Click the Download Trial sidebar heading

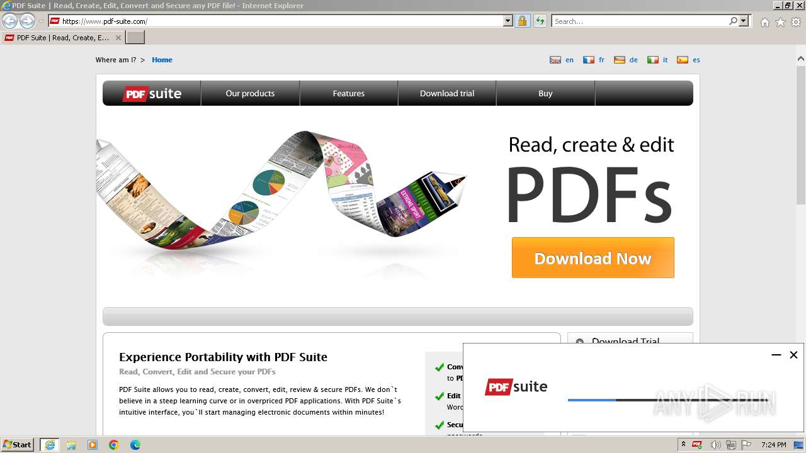(x=625, y=342)
